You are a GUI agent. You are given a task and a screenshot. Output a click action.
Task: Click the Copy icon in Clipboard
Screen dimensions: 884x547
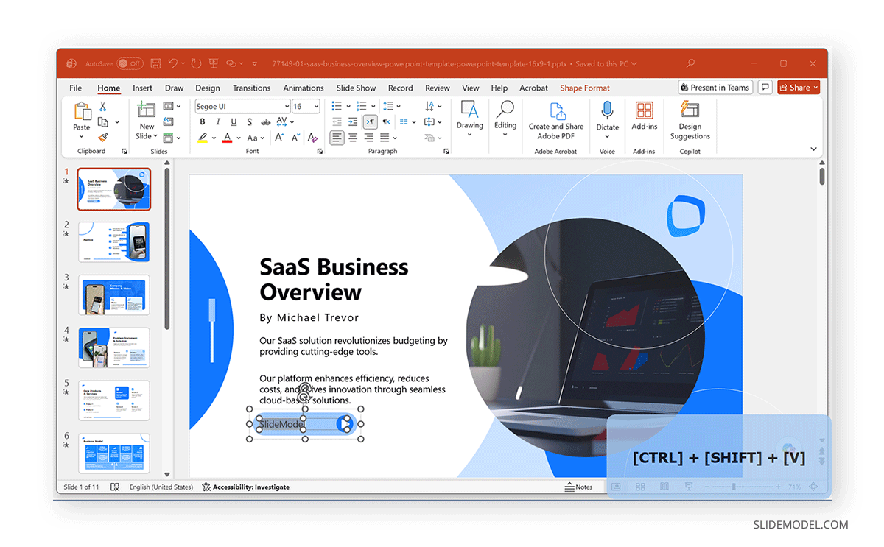[x=103, y=122]
